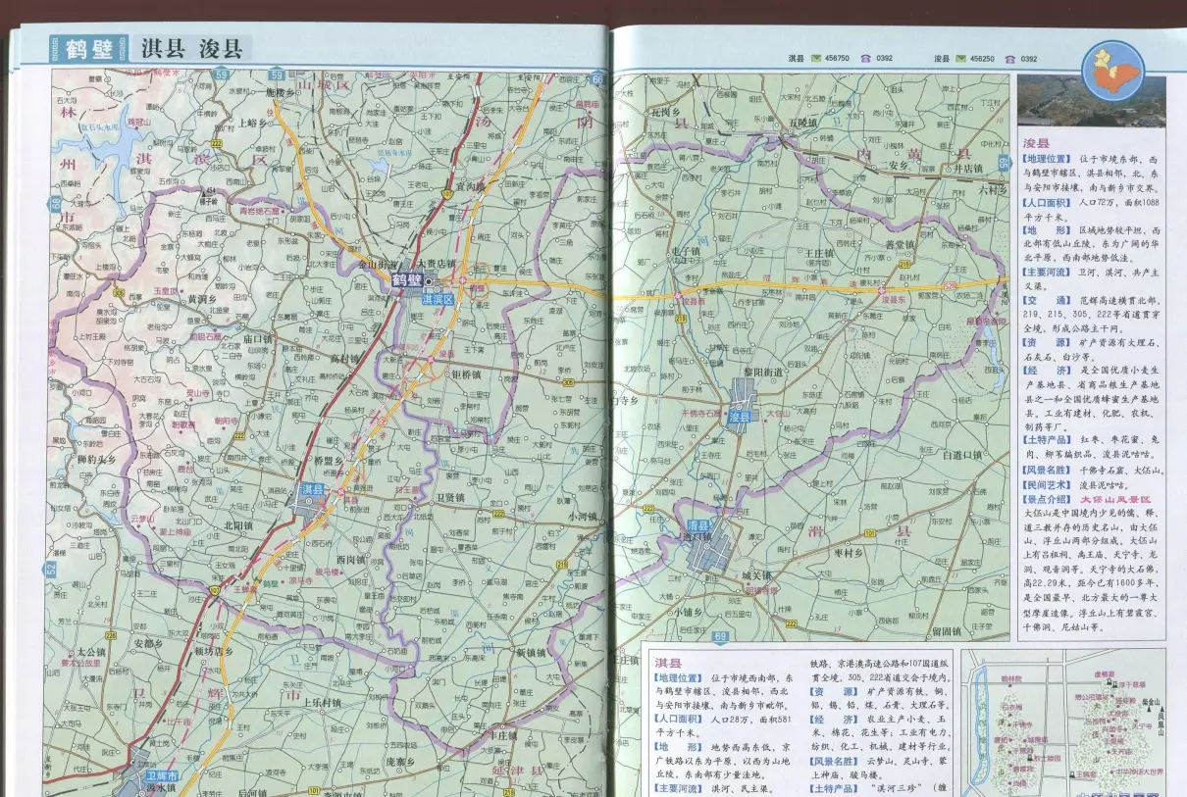Click the 卫辉市 city marker at bottom left
The image size is (1187, 797).
pos(159,776)
